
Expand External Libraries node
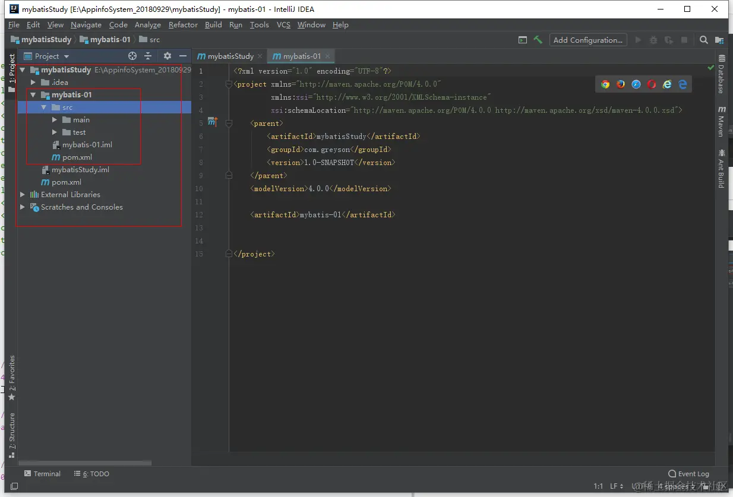point(23,195)
